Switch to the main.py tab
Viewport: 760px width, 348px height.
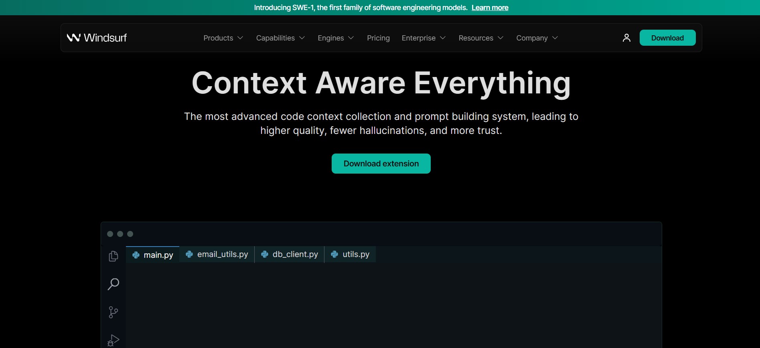click(x=153, y=255)
